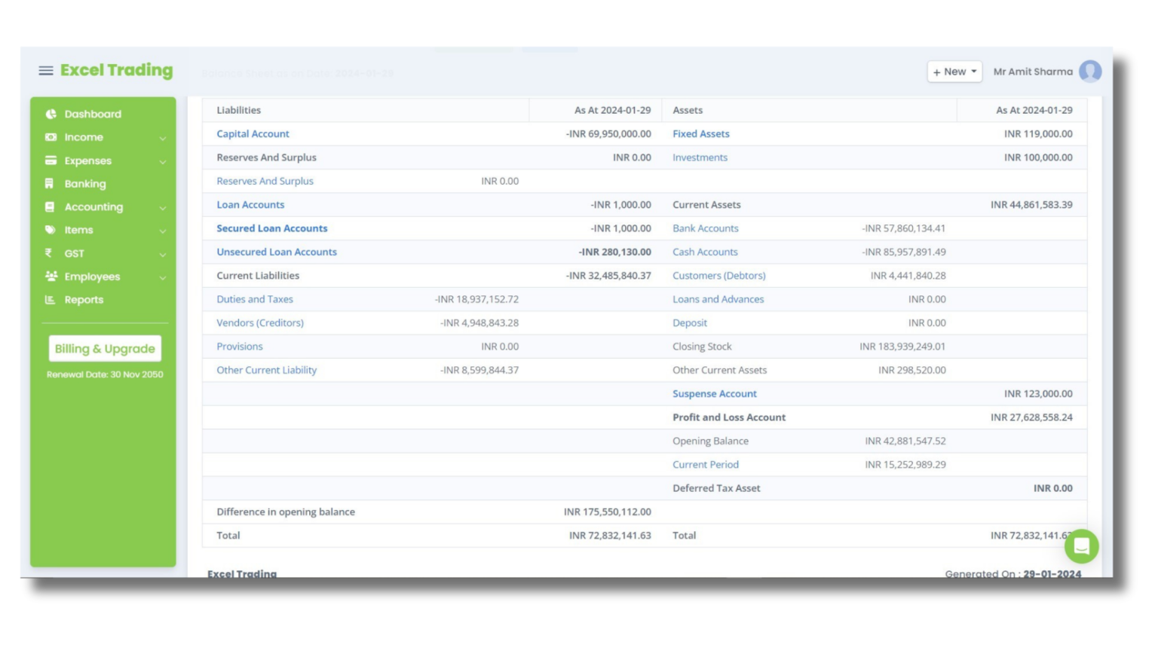
Task: Expand the Employees sidebar section
Action: point(161,277)
